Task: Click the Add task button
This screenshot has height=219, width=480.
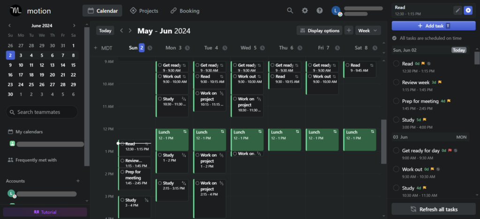Action: point(434,26)
